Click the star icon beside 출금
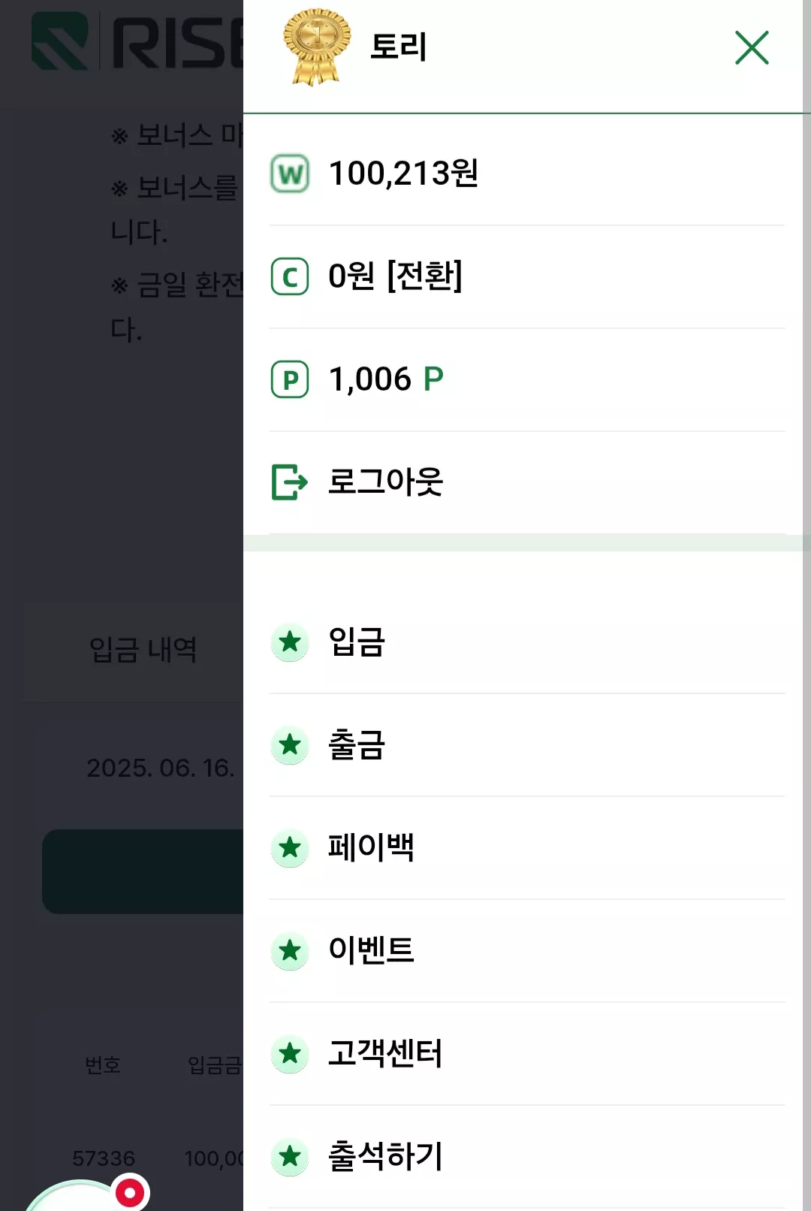 pyautogui.click(x=290, y=745)
